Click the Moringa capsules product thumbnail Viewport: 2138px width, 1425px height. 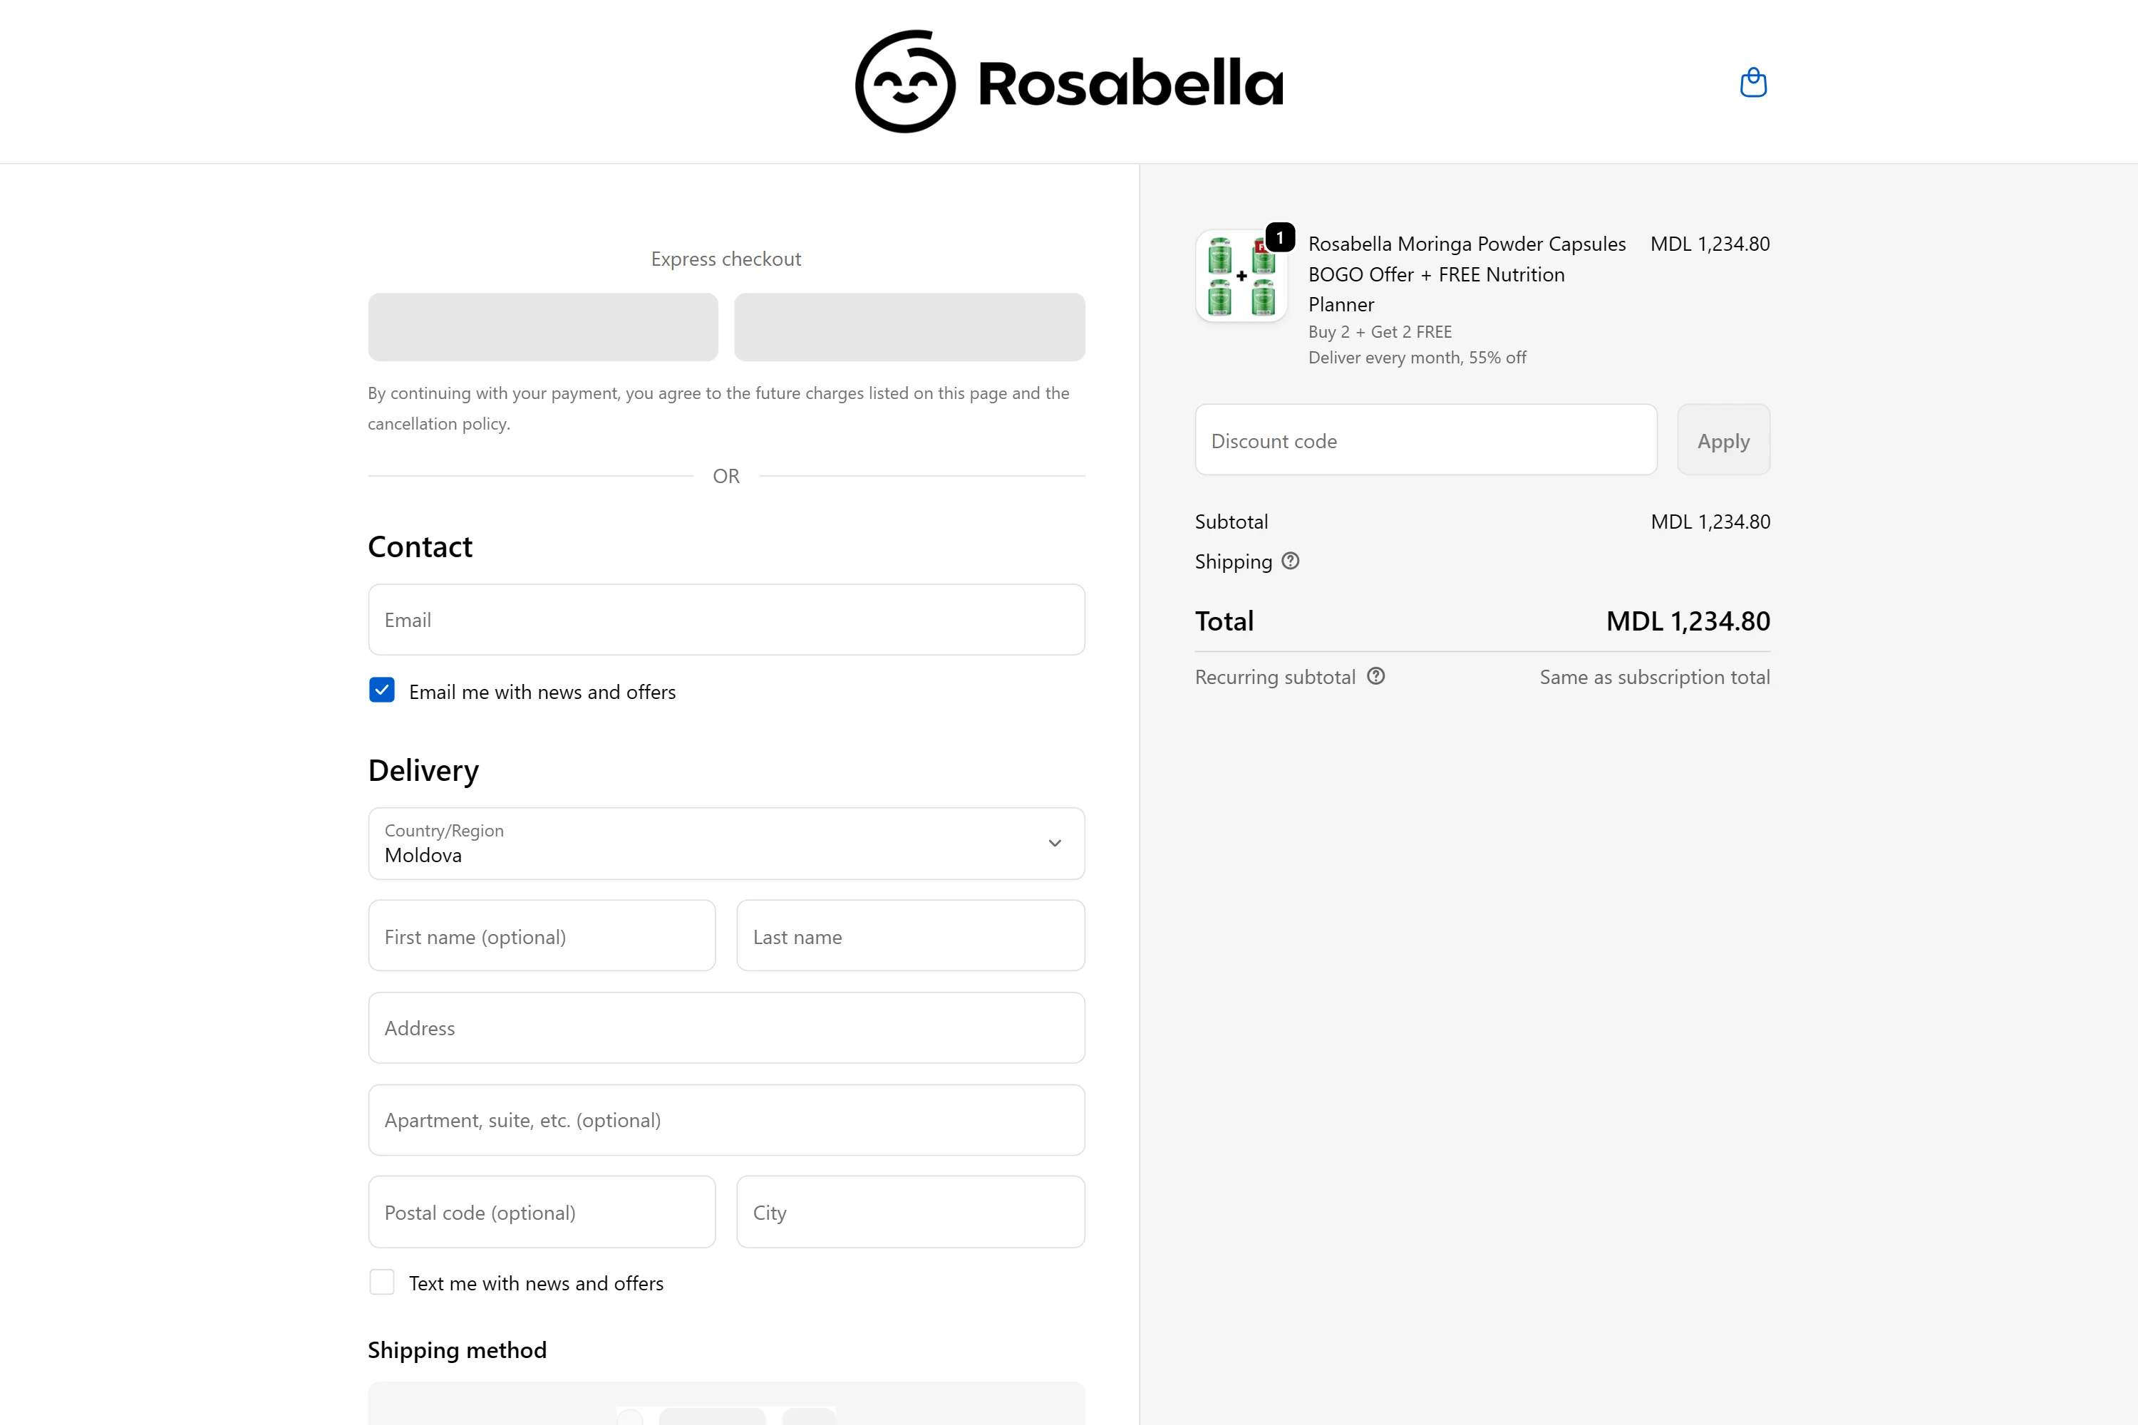[1241, 276]
